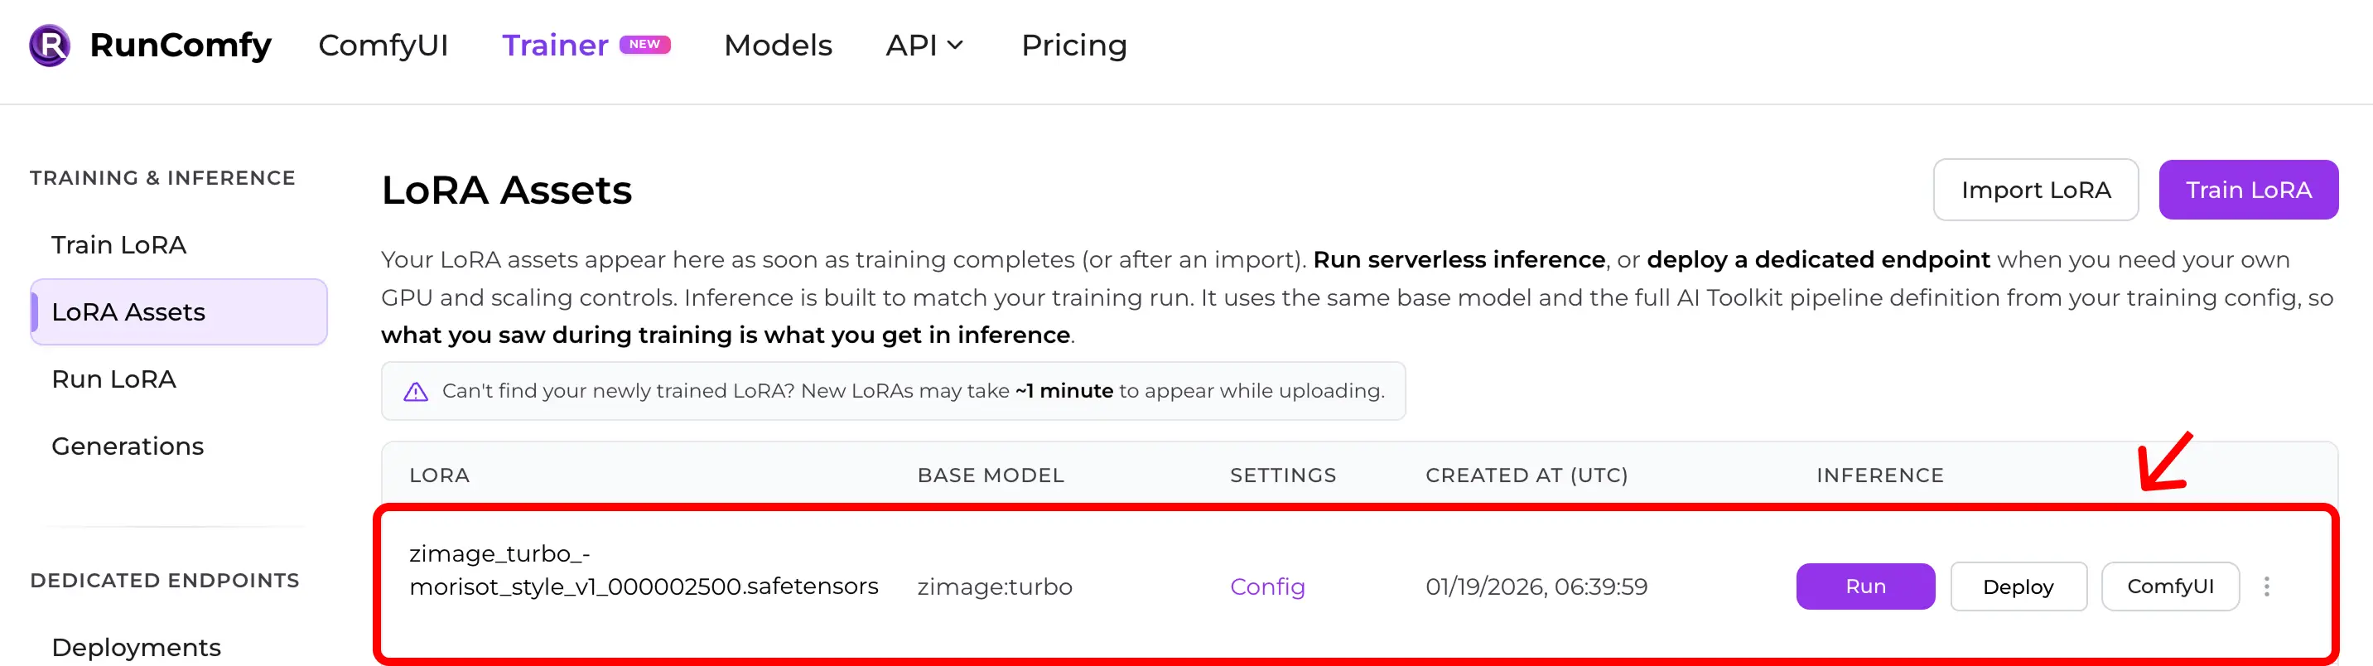This screenshot has width=2373, height=666.
Task: Select Train LoRA in the sidebar
Action: (118, 245)
